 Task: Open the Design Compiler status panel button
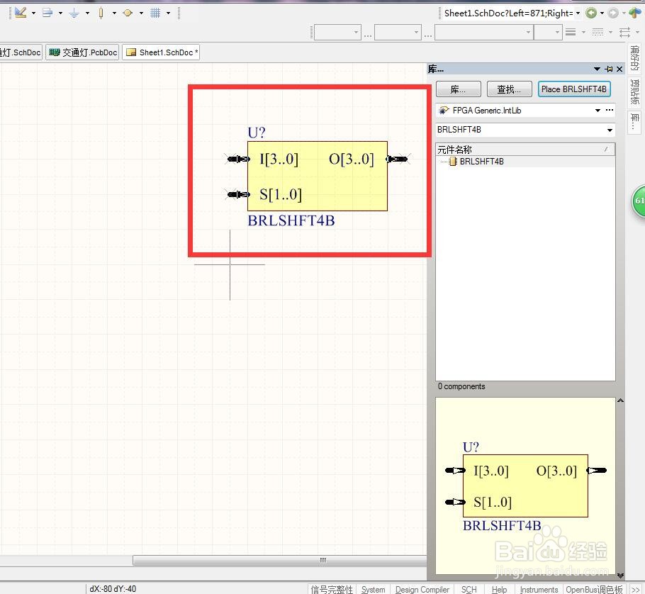pyautogui.click(x=422, y=589)
